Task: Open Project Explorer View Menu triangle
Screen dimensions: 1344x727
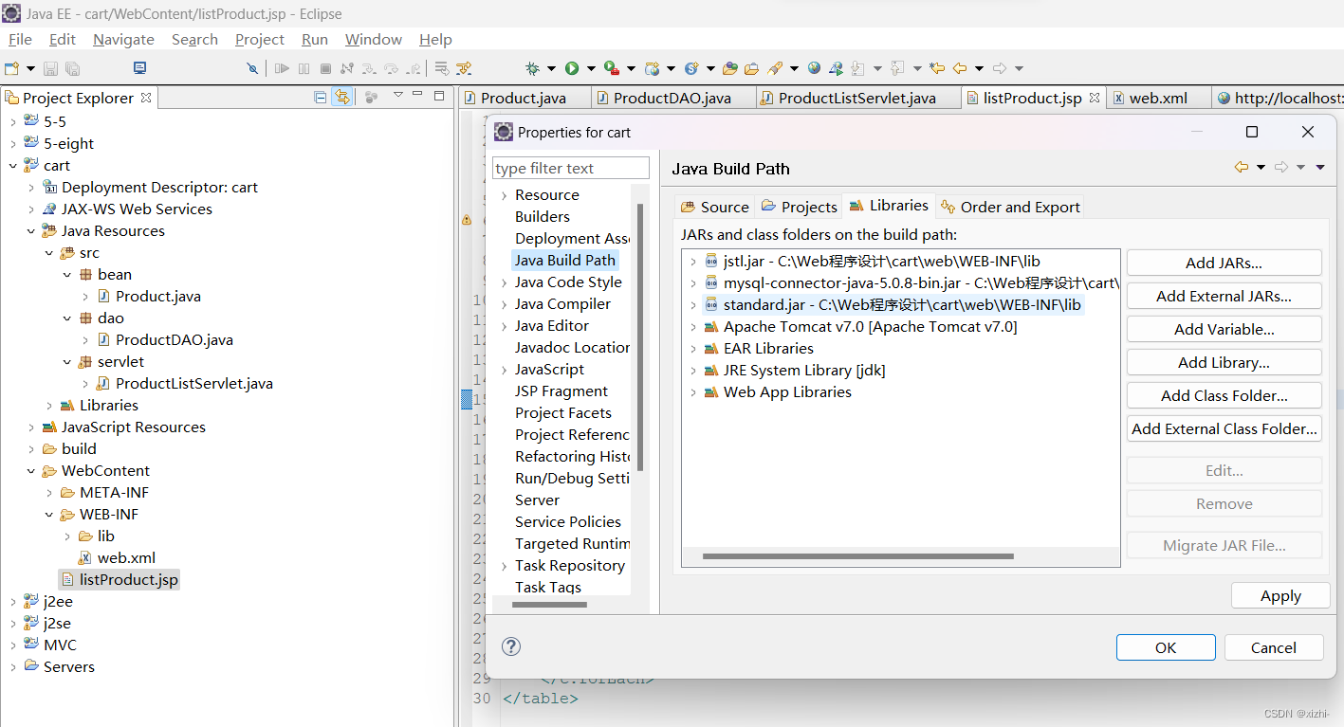Action: pos(398,95)
